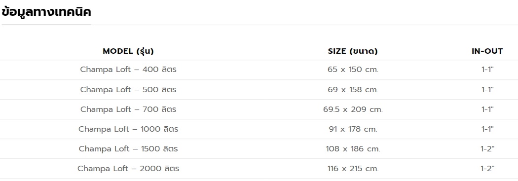
Task: Click the 69 x 158 cm. size cell
Action: [353, 89]
